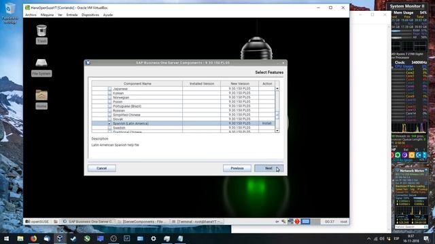Check the Russian component checkbox
Image resolution: width=435 pixels, height=244 pixels.
pyautogui.click(x=109, y=110)
